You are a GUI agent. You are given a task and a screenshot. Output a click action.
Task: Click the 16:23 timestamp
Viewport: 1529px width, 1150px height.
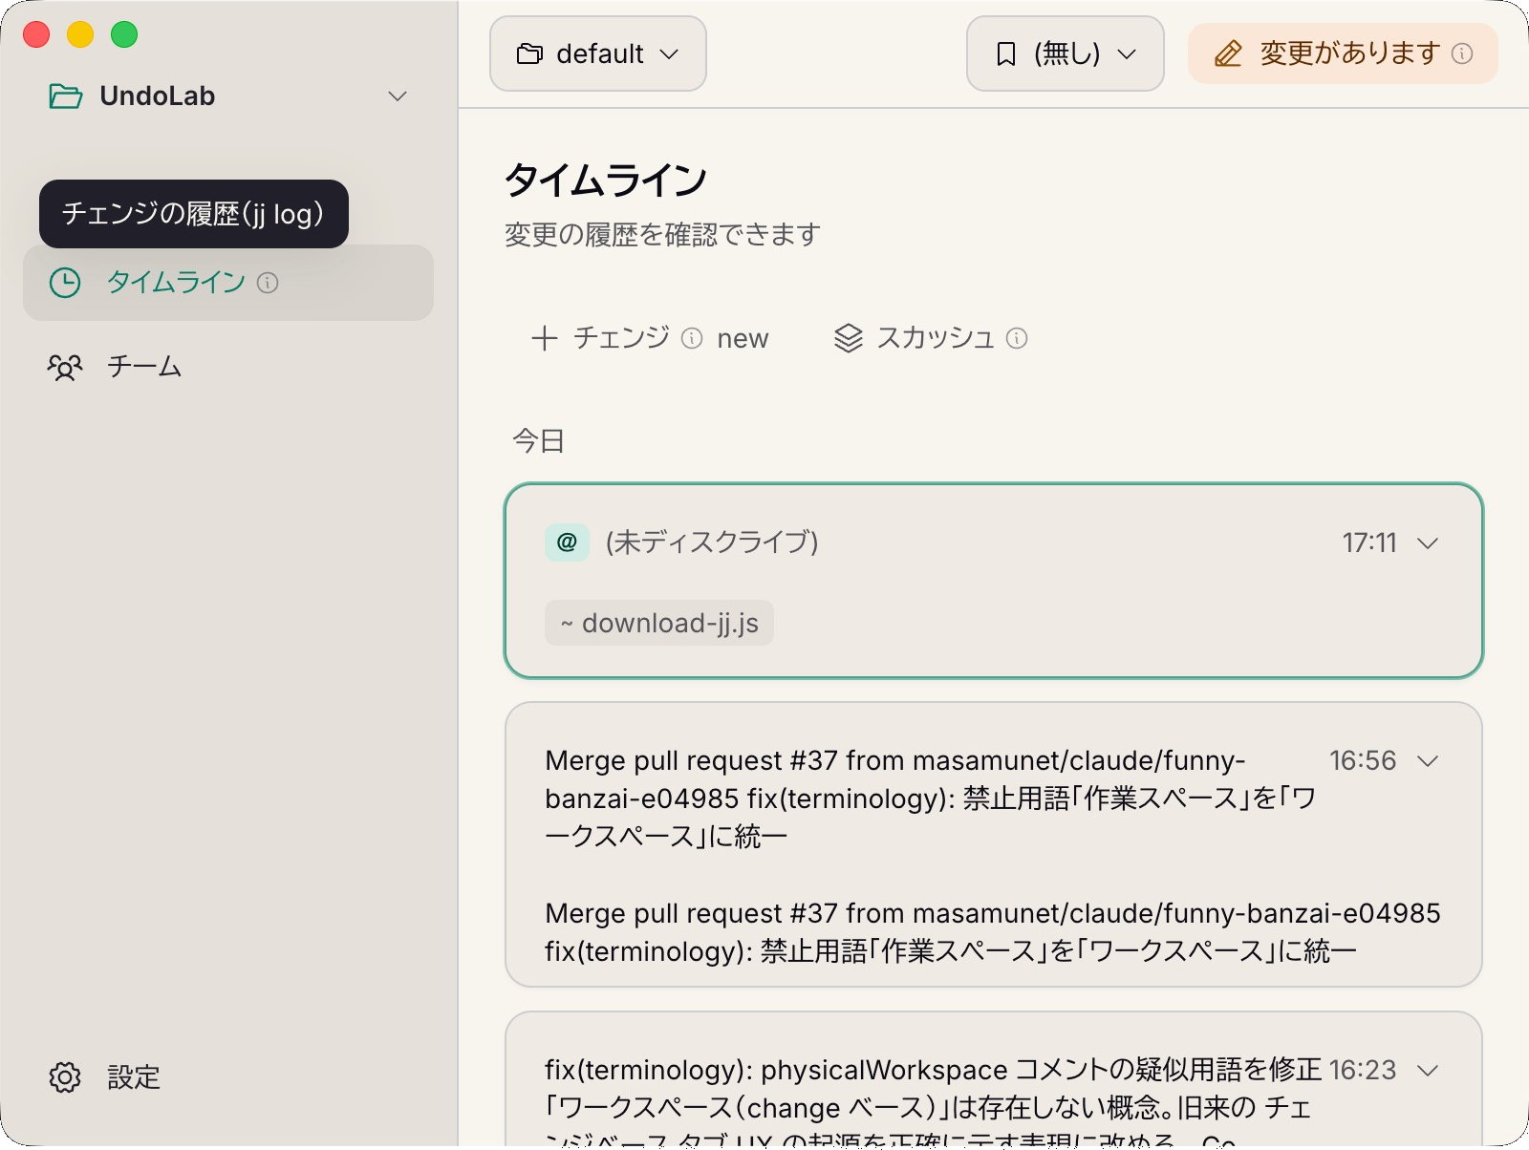pyautogui.click(x=1363, y=1070)
